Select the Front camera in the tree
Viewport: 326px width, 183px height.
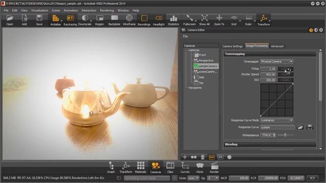pyautogui.click(x=200, y=55)
